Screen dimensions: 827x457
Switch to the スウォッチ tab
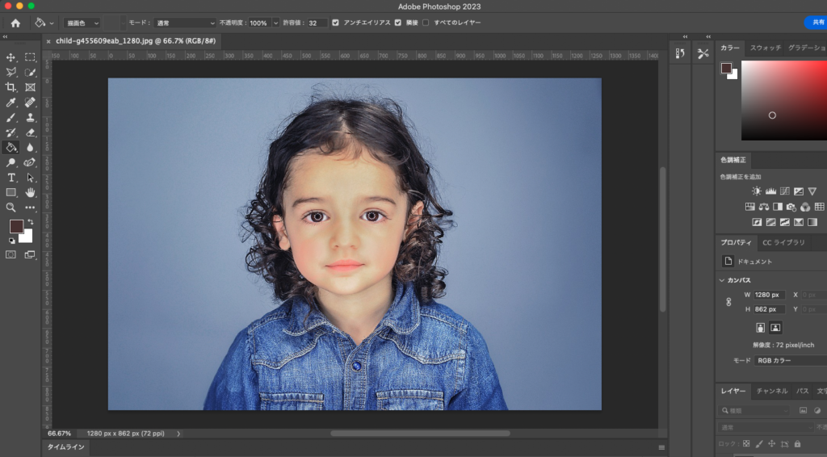tap(766, 48)
